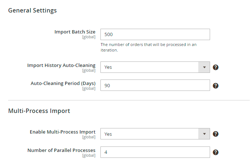Viewport: 252px width, 163px height.
Task: Collapse the Multi-Process Import section heading
Action: point(39,110)
